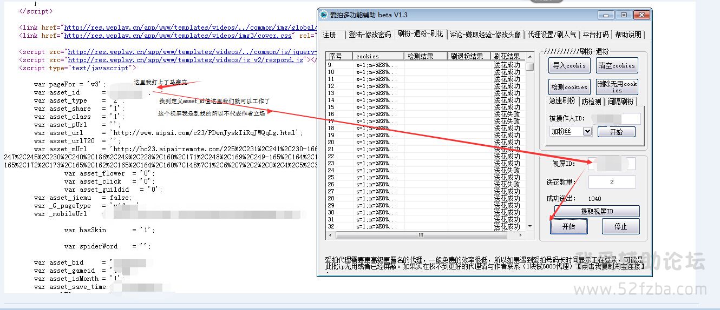
Task: Go to the 代理设置/刷人气 tab
Action: [x=552, y=35]
